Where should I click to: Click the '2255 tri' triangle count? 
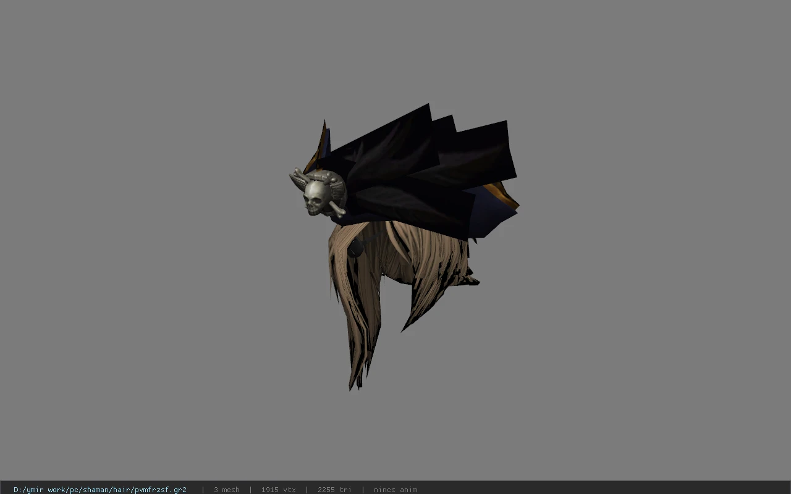tap(335, 490)
